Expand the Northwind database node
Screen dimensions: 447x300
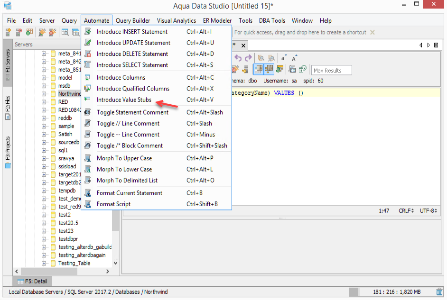point(44,94)
